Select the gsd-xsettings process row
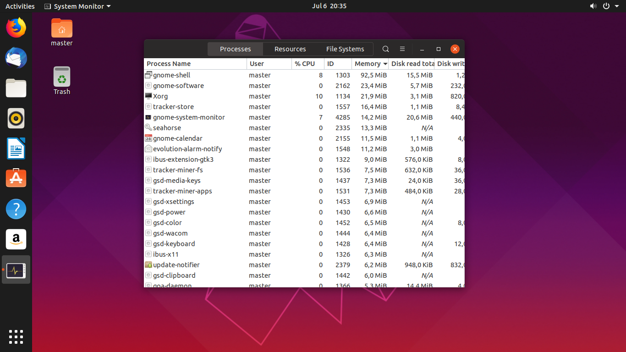Viewport: 626px width, 352px height. 304,202
